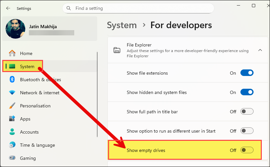Viewport: 270px width, 167px height.
Task: Open the Accounts person icon
Action: [12, 132]
